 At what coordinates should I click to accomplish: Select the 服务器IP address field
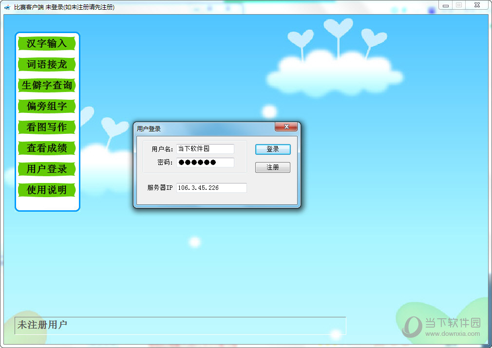pyautogui.click(x=211, y=188)
